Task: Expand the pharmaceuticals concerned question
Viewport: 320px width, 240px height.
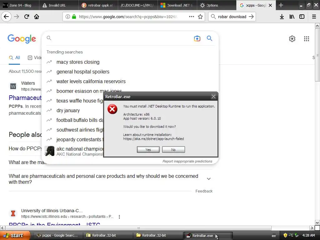Action: click(208, 179)
